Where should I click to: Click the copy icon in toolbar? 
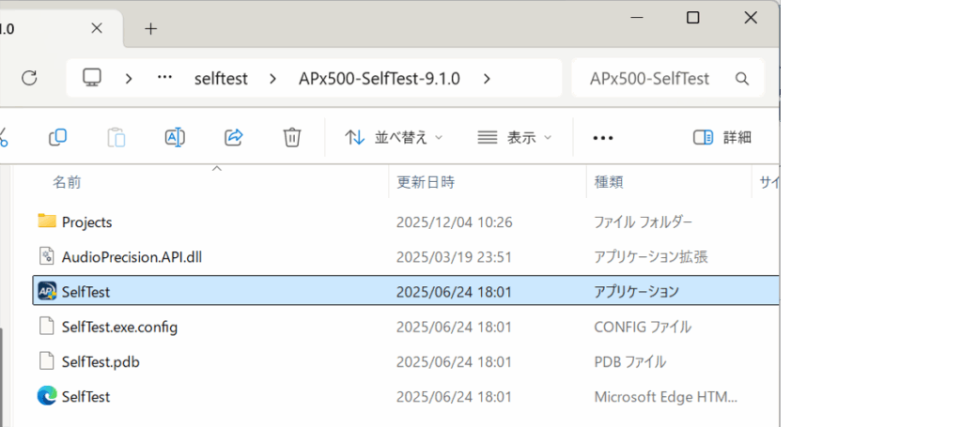tap(57, 137)
